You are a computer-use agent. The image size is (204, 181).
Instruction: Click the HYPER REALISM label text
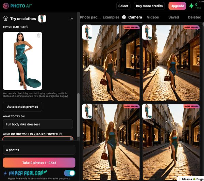(x=28, y=173)
